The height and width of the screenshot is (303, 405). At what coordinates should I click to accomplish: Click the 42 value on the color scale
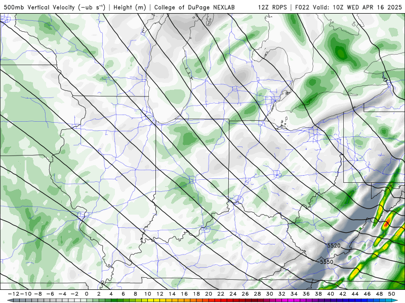pos(343,294)
